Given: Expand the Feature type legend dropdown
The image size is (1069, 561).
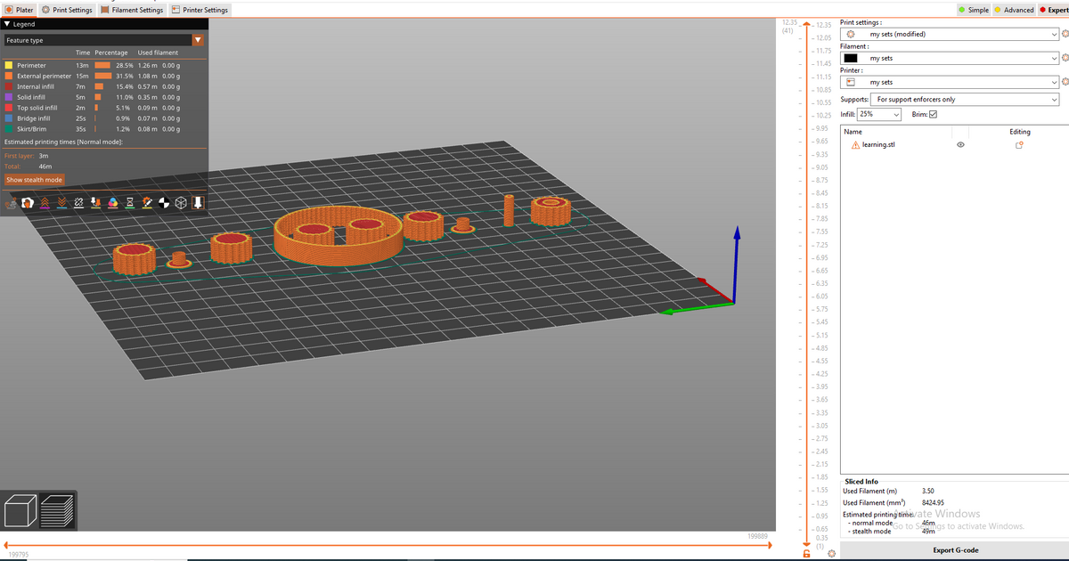Looking at the screenshot, I should coord(198,40).
